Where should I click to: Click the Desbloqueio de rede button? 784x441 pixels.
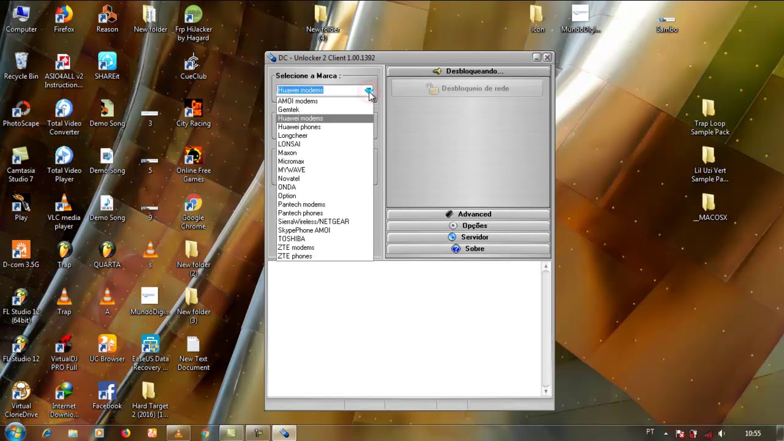pos(467,89)
